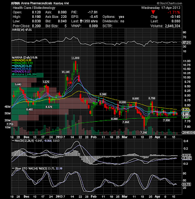The width and height of the screenshot is (195, 199).
Task: Click the P/E value -17.91
Action: (93, 12)
